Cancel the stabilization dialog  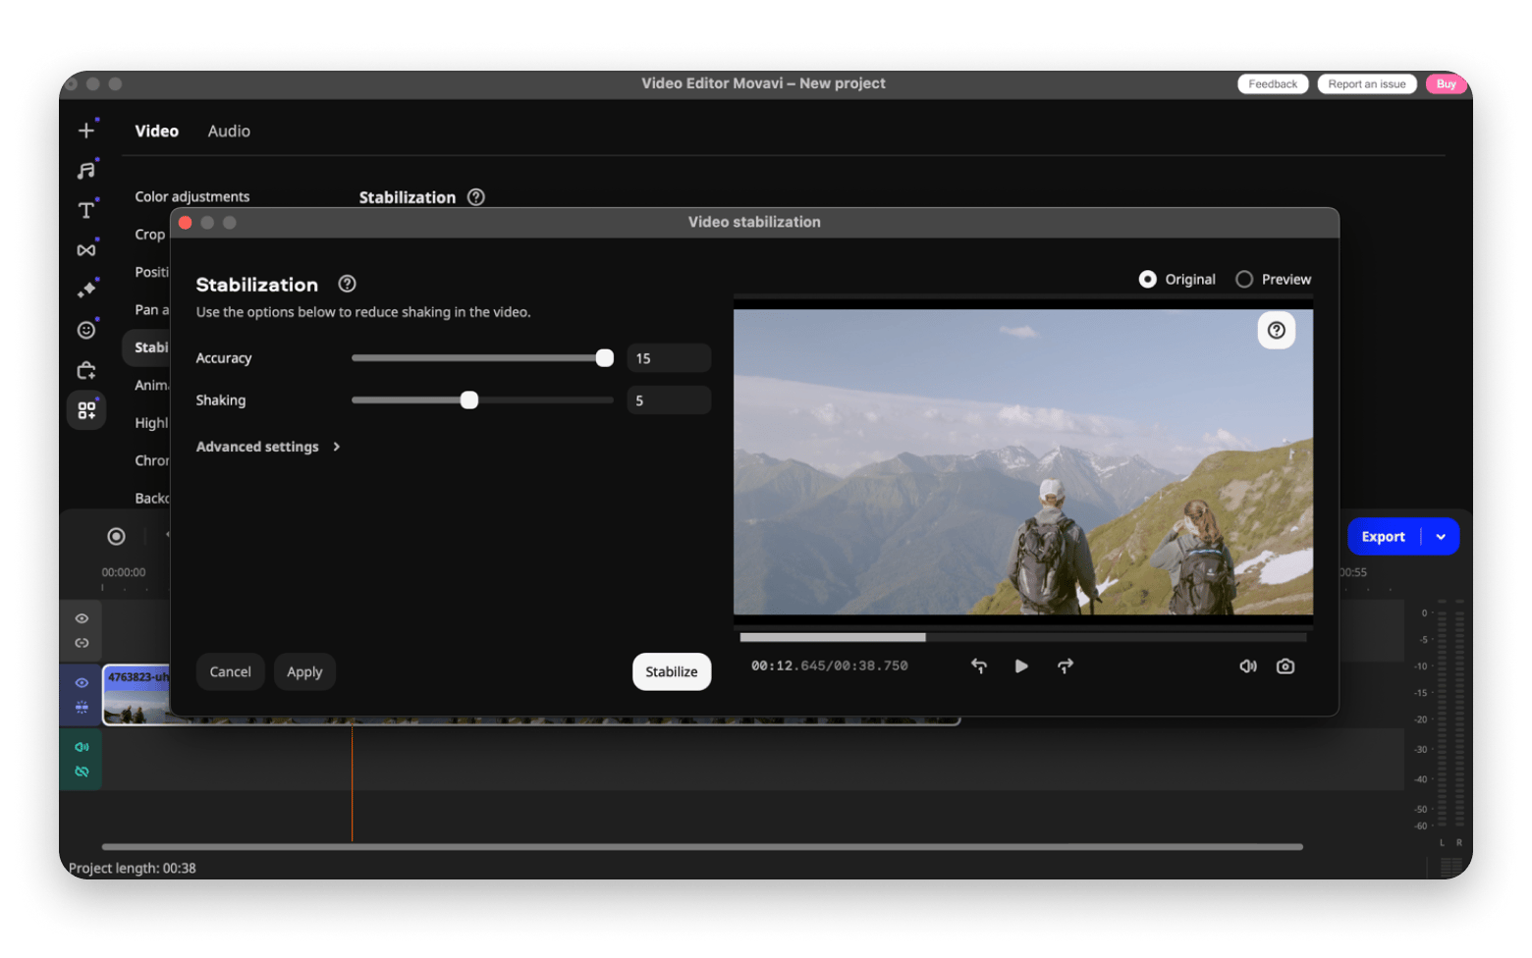click(230, 671)
